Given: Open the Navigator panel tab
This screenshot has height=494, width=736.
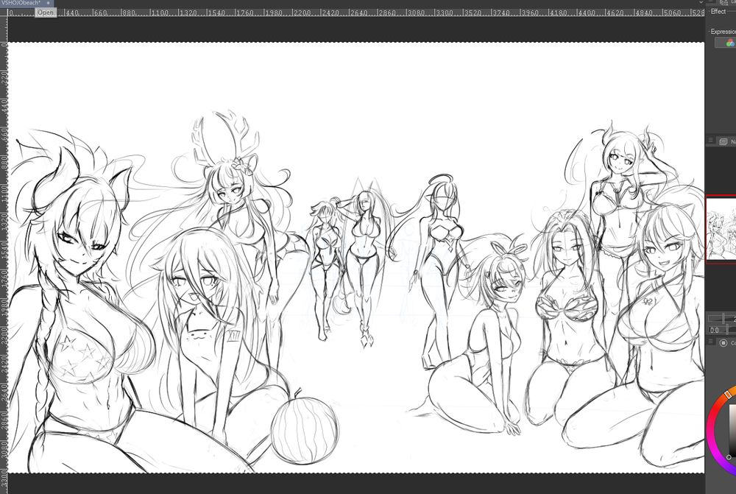Looking at the screenshot, I should 728,141.
